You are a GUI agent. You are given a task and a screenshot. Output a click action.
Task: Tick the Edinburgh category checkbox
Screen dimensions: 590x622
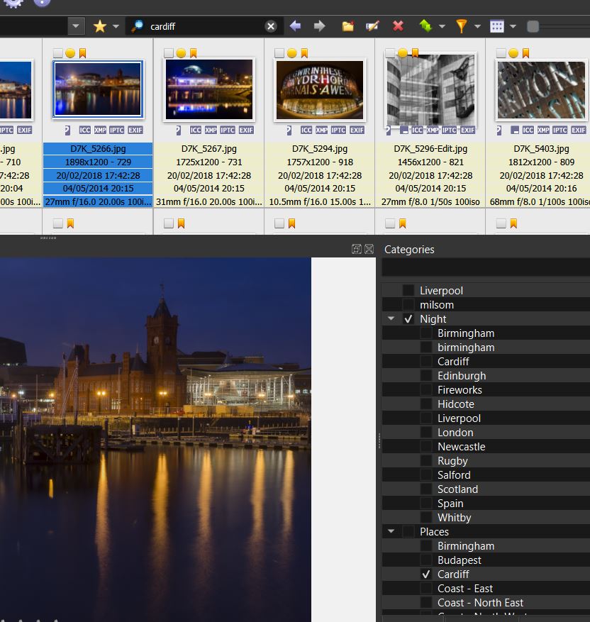tap(426, 376)
